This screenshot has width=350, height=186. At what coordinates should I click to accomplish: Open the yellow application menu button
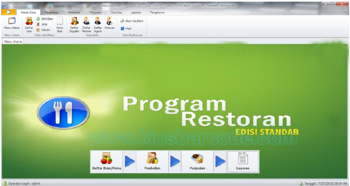(9, 13)
